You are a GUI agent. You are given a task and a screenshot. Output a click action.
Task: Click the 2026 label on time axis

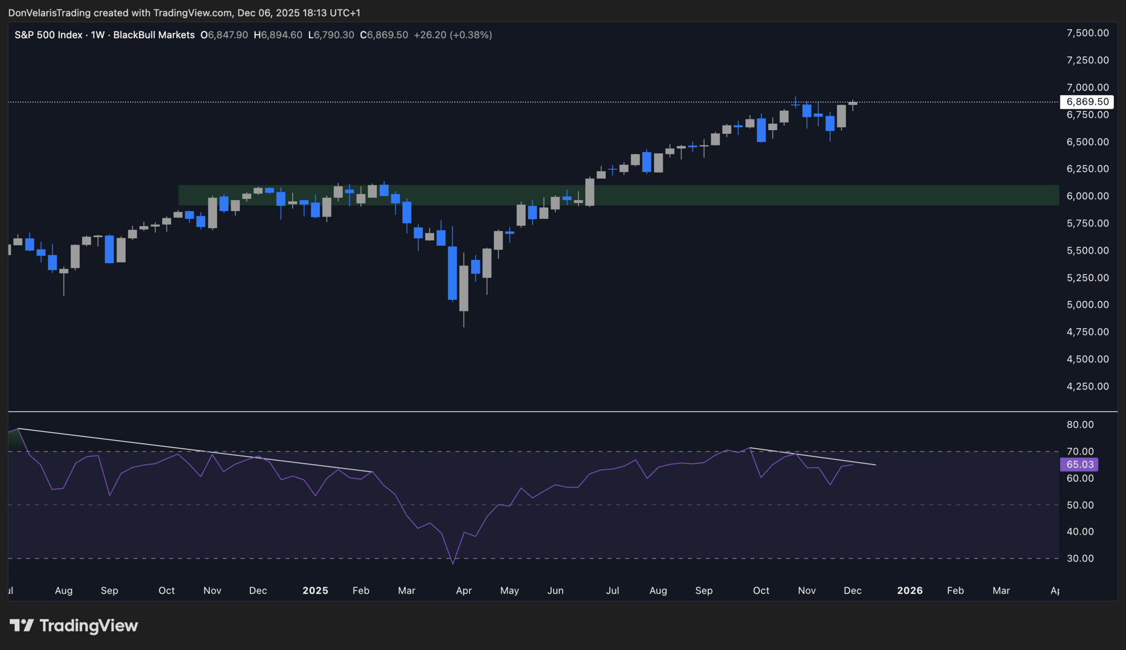[x=910, y=591]
